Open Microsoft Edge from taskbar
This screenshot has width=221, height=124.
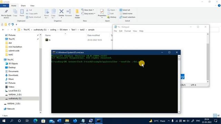pyautogui.click(x=35, y=121)
